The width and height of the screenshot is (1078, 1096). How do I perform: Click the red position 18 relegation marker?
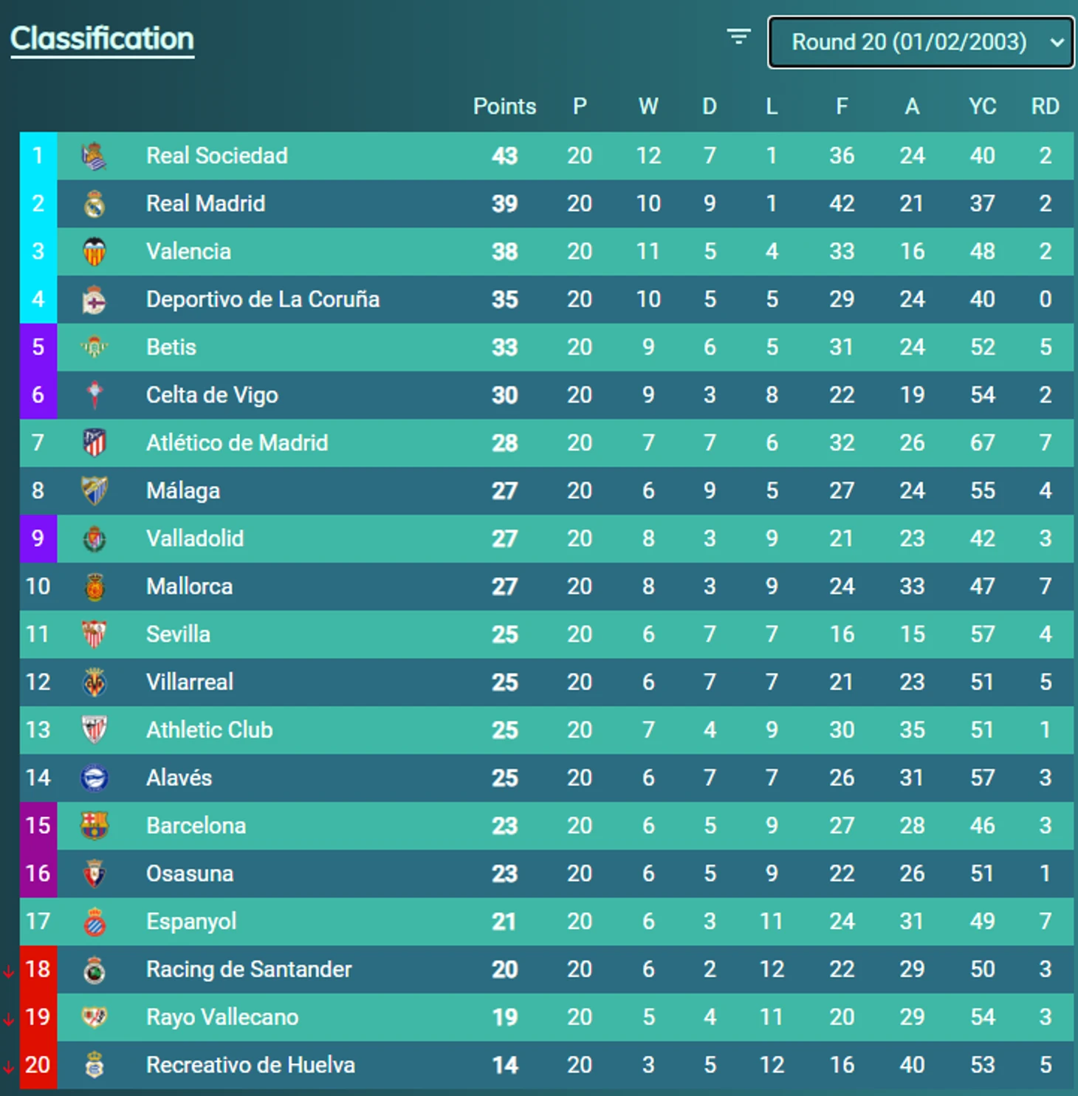pos(38,969)
